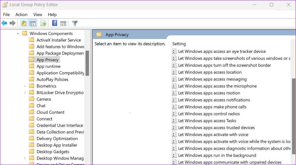The width and height of the screenshot is (296, 165).
Task: Click policy icon beside access the microphone setting
Action: tap(174, 86)
